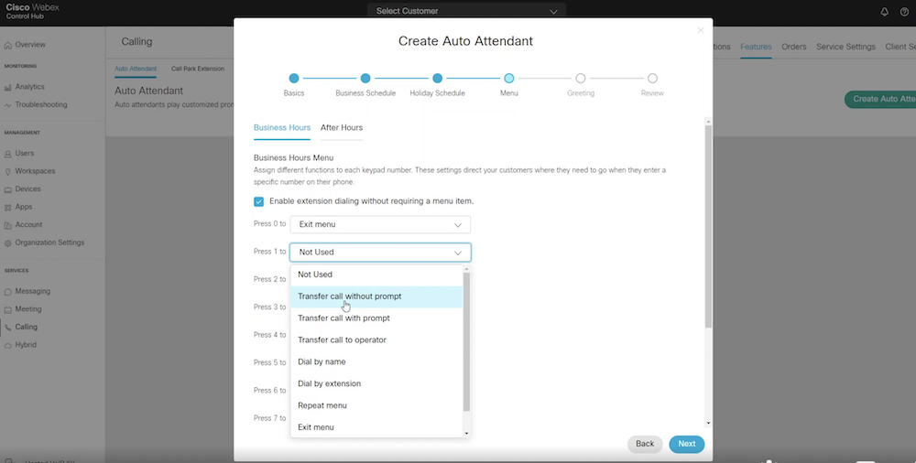This screenshot has height=463, width=916.
Task: Click the Business Hours Menu heading
Action: [x=293, y=158]
